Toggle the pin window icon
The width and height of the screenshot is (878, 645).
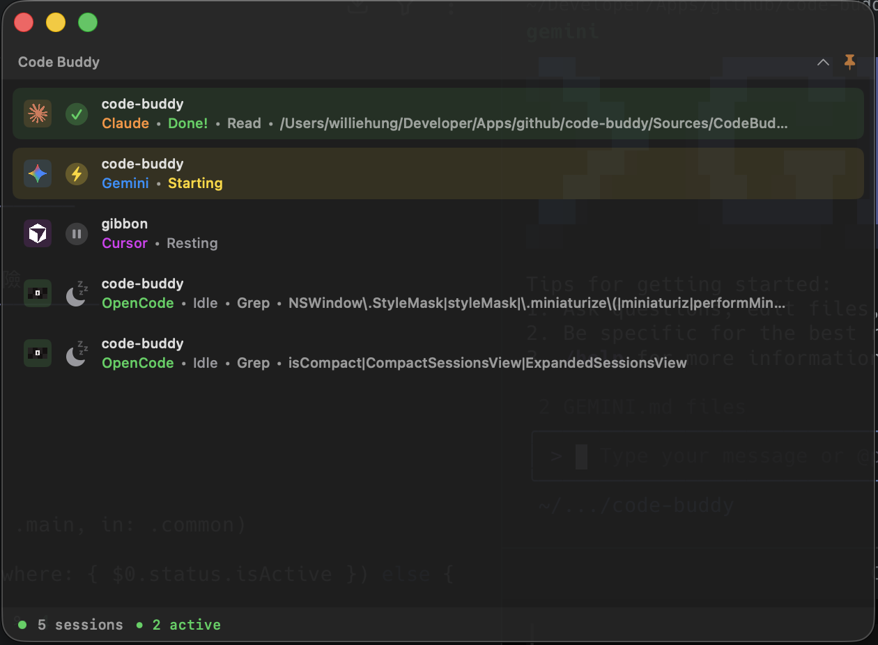tap(849, 62)
